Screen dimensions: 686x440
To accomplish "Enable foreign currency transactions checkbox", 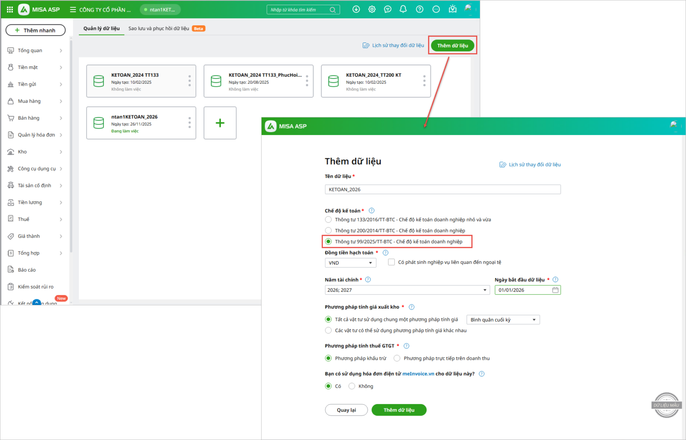I will [x=391, y=262].
